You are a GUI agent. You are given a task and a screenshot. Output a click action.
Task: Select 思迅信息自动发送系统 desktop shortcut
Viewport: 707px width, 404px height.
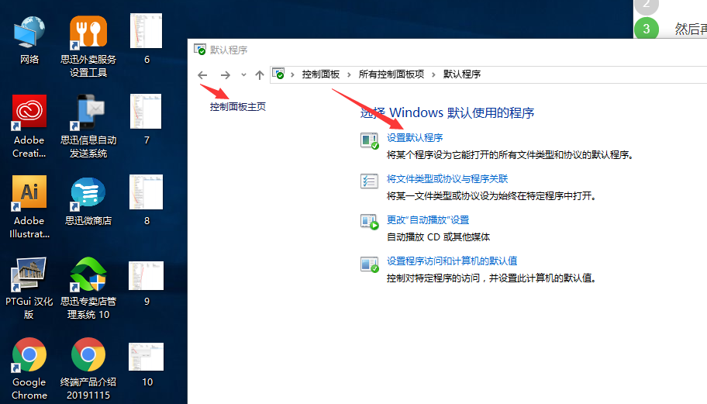88,126
